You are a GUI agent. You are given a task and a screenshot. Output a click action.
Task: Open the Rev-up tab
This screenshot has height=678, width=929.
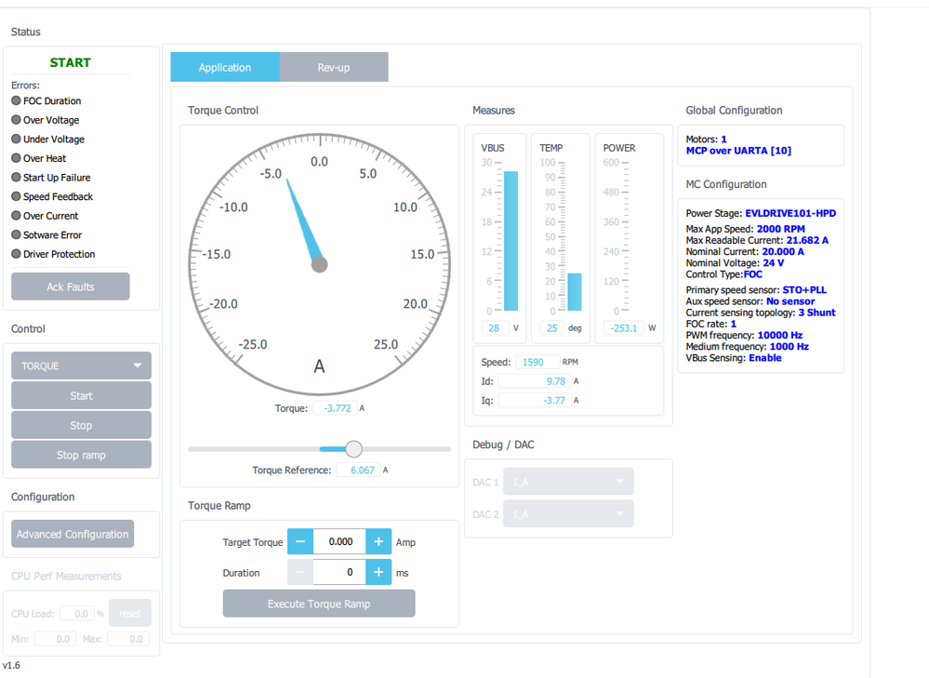tap(334, 67)
